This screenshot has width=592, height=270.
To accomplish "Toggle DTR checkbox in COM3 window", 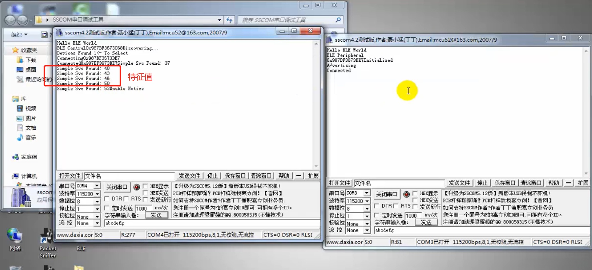I will point(377,206).
